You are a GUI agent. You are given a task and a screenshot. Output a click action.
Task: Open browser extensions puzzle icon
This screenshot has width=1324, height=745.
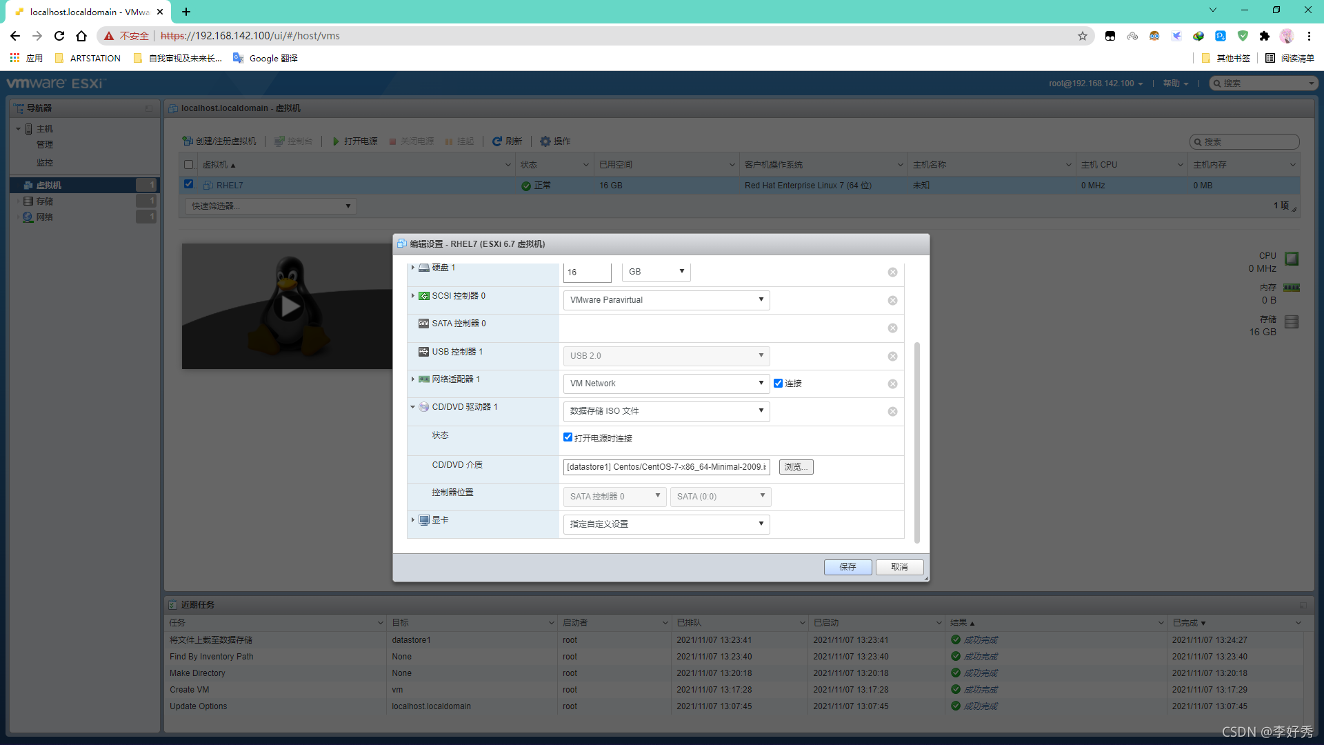1264,36
